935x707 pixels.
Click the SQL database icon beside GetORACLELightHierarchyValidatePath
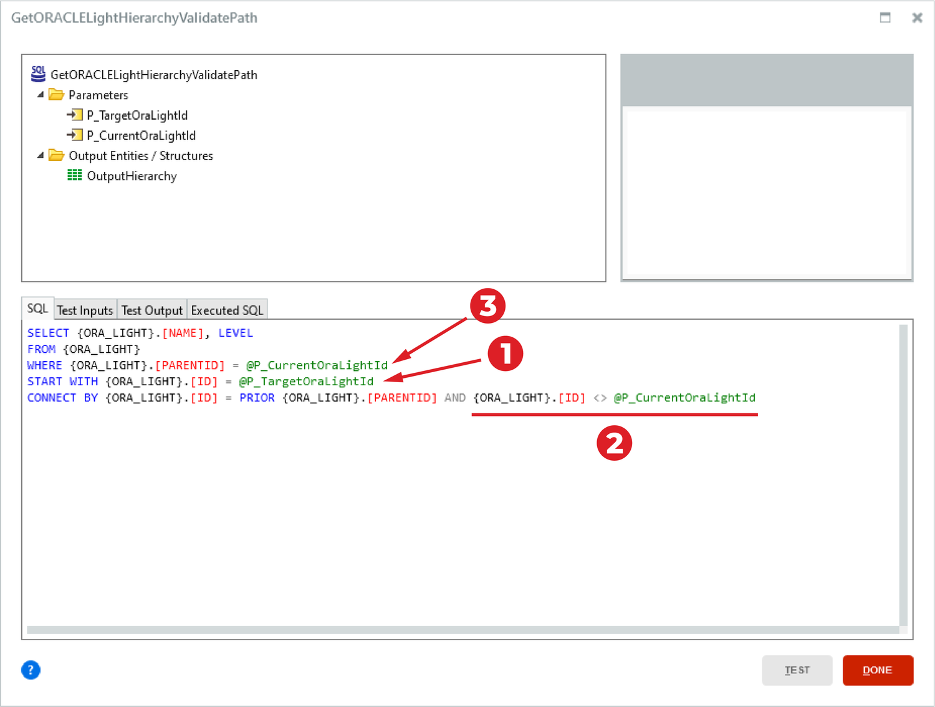37,74
